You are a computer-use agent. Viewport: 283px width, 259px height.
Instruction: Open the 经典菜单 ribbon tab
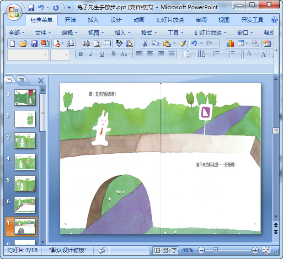click(x=42, y=20)
